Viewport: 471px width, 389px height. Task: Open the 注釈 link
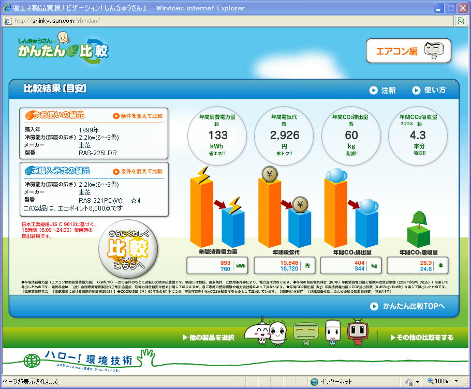coord(382,91)
